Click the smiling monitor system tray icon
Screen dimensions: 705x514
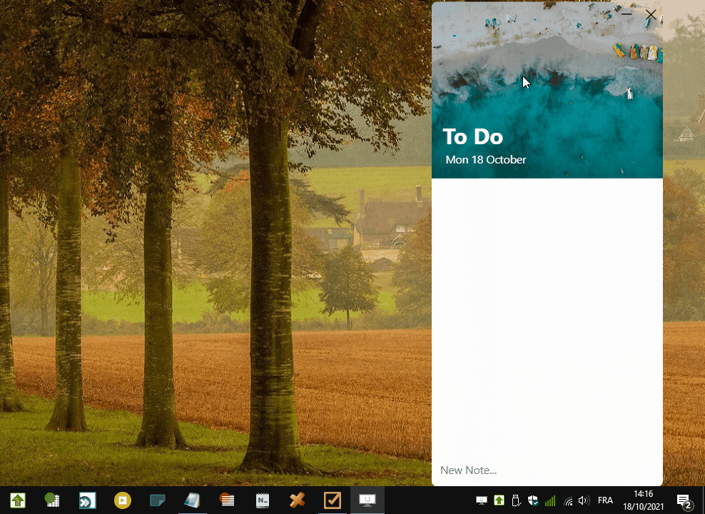coord(482,500)
